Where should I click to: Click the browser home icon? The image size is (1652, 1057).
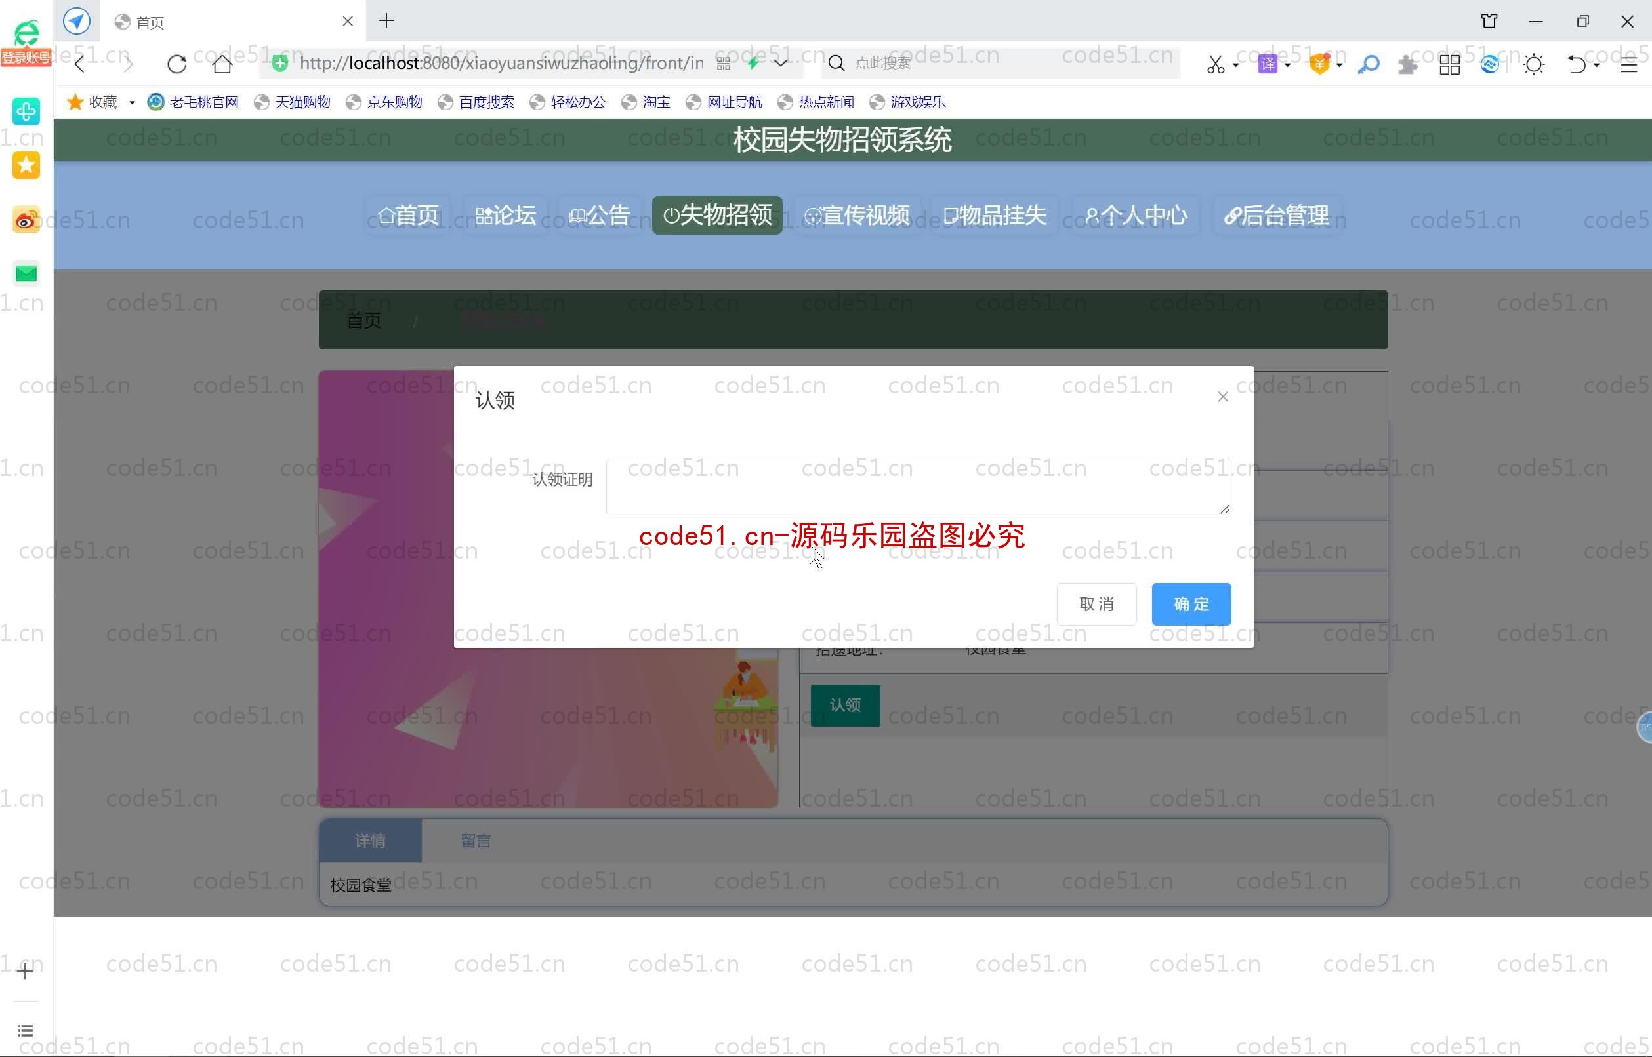222,64
